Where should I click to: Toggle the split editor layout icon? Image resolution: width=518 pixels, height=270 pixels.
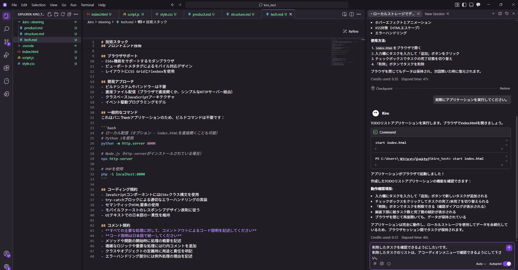coord(351,14)
